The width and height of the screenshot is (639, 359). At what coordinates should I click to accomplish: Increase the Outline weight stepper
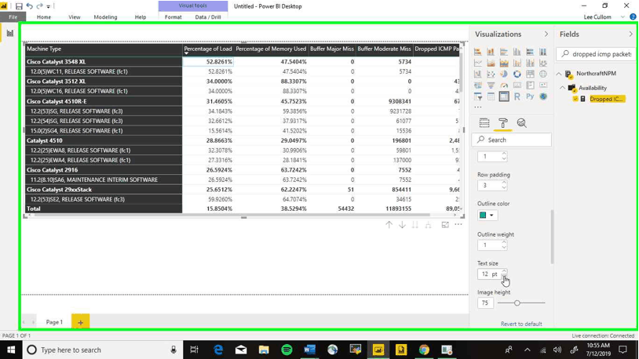click(x=504, y=242)
